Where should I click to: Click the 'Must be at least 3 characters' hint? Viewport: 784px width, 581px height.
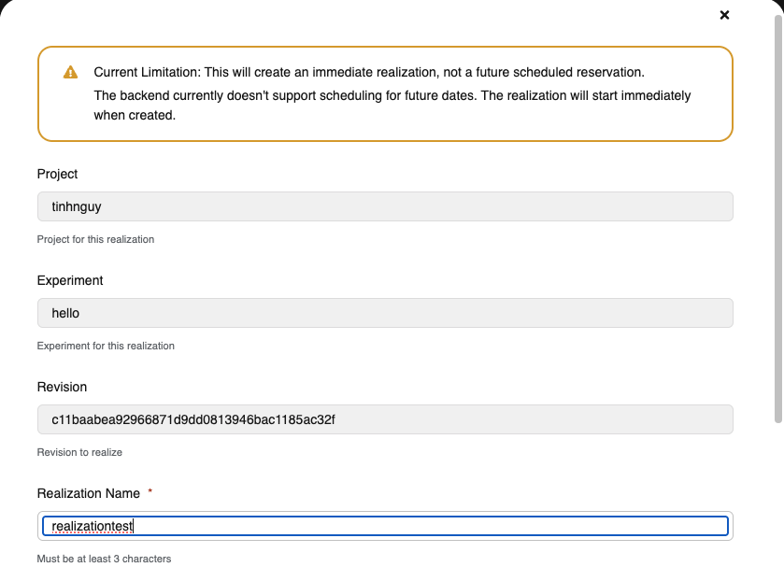point(104,559)
